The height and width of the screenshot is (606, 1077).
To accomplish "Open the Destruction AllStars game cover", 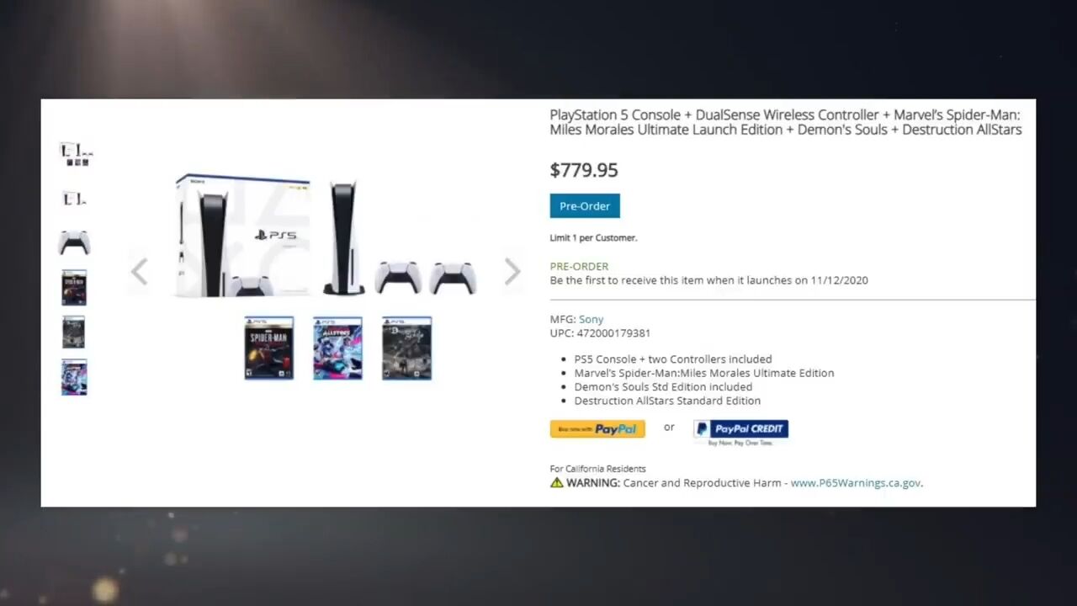I will (337, 348).
